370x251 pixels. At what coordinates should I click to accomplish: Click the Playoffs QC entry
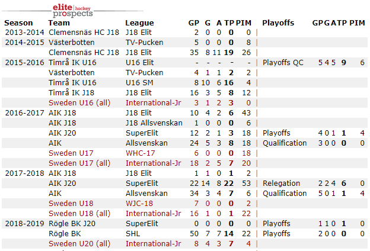283,62
